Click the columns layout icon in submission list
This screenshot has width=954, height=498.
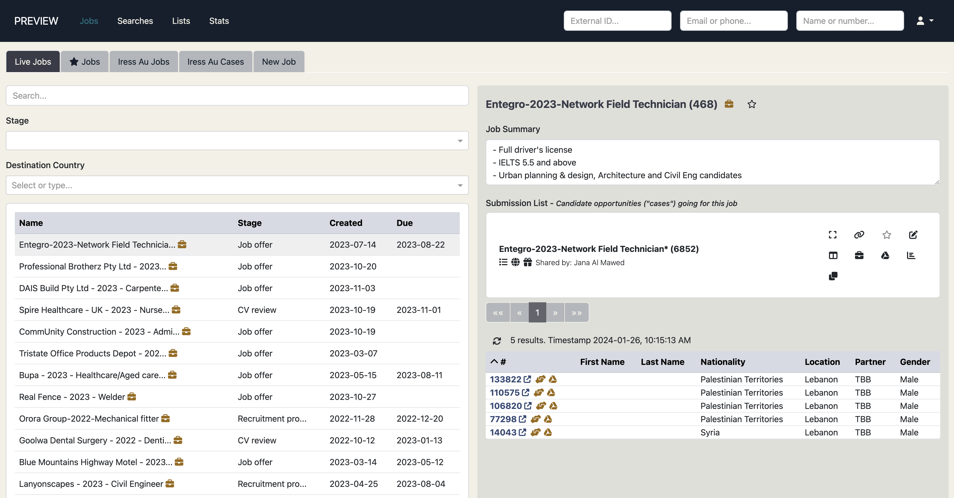point(832,255)
